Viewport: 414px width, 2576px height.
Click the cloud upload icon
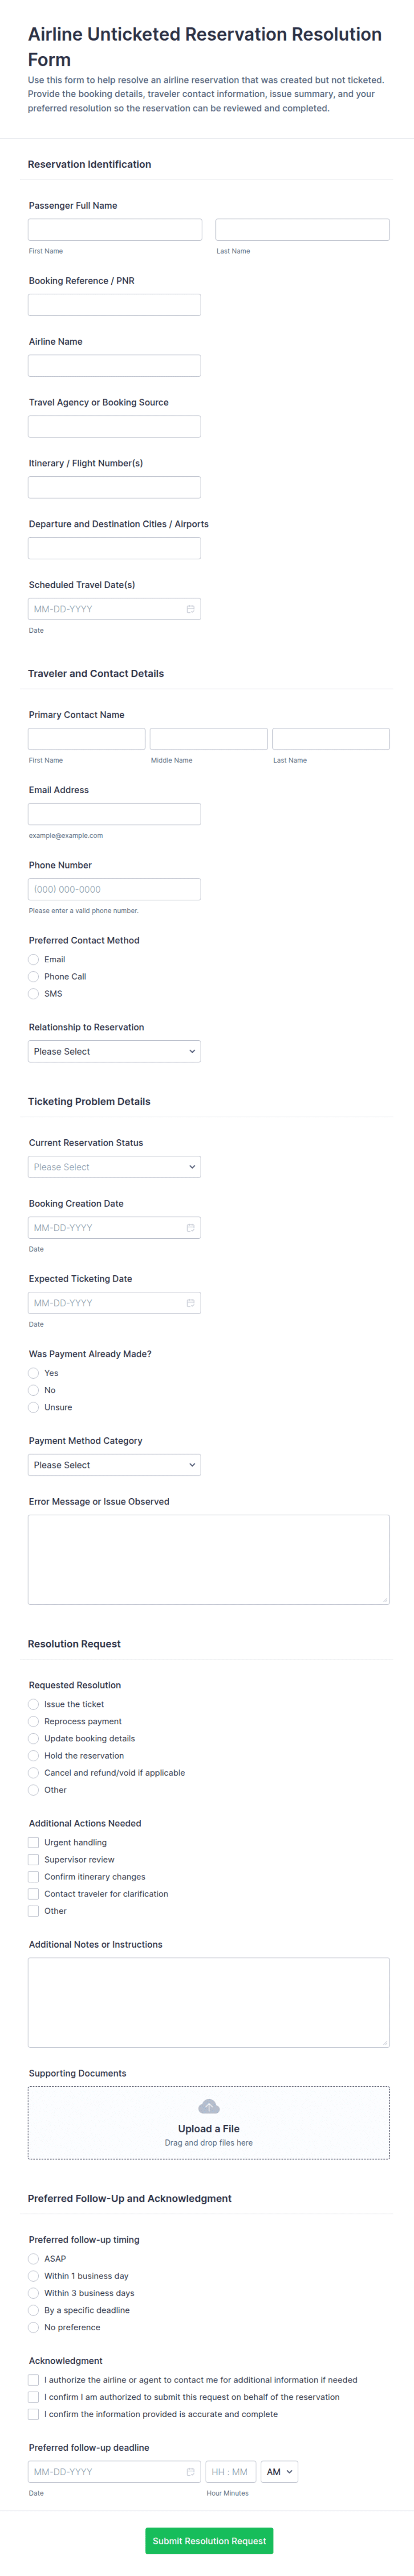click(x=208, y=2107)
